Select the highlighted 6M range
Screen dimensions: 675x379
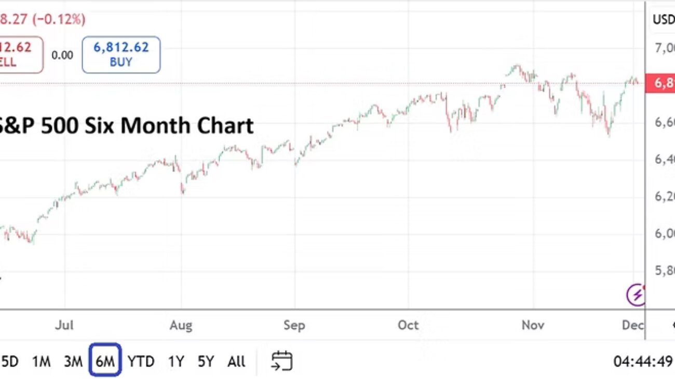pos(105,360)
